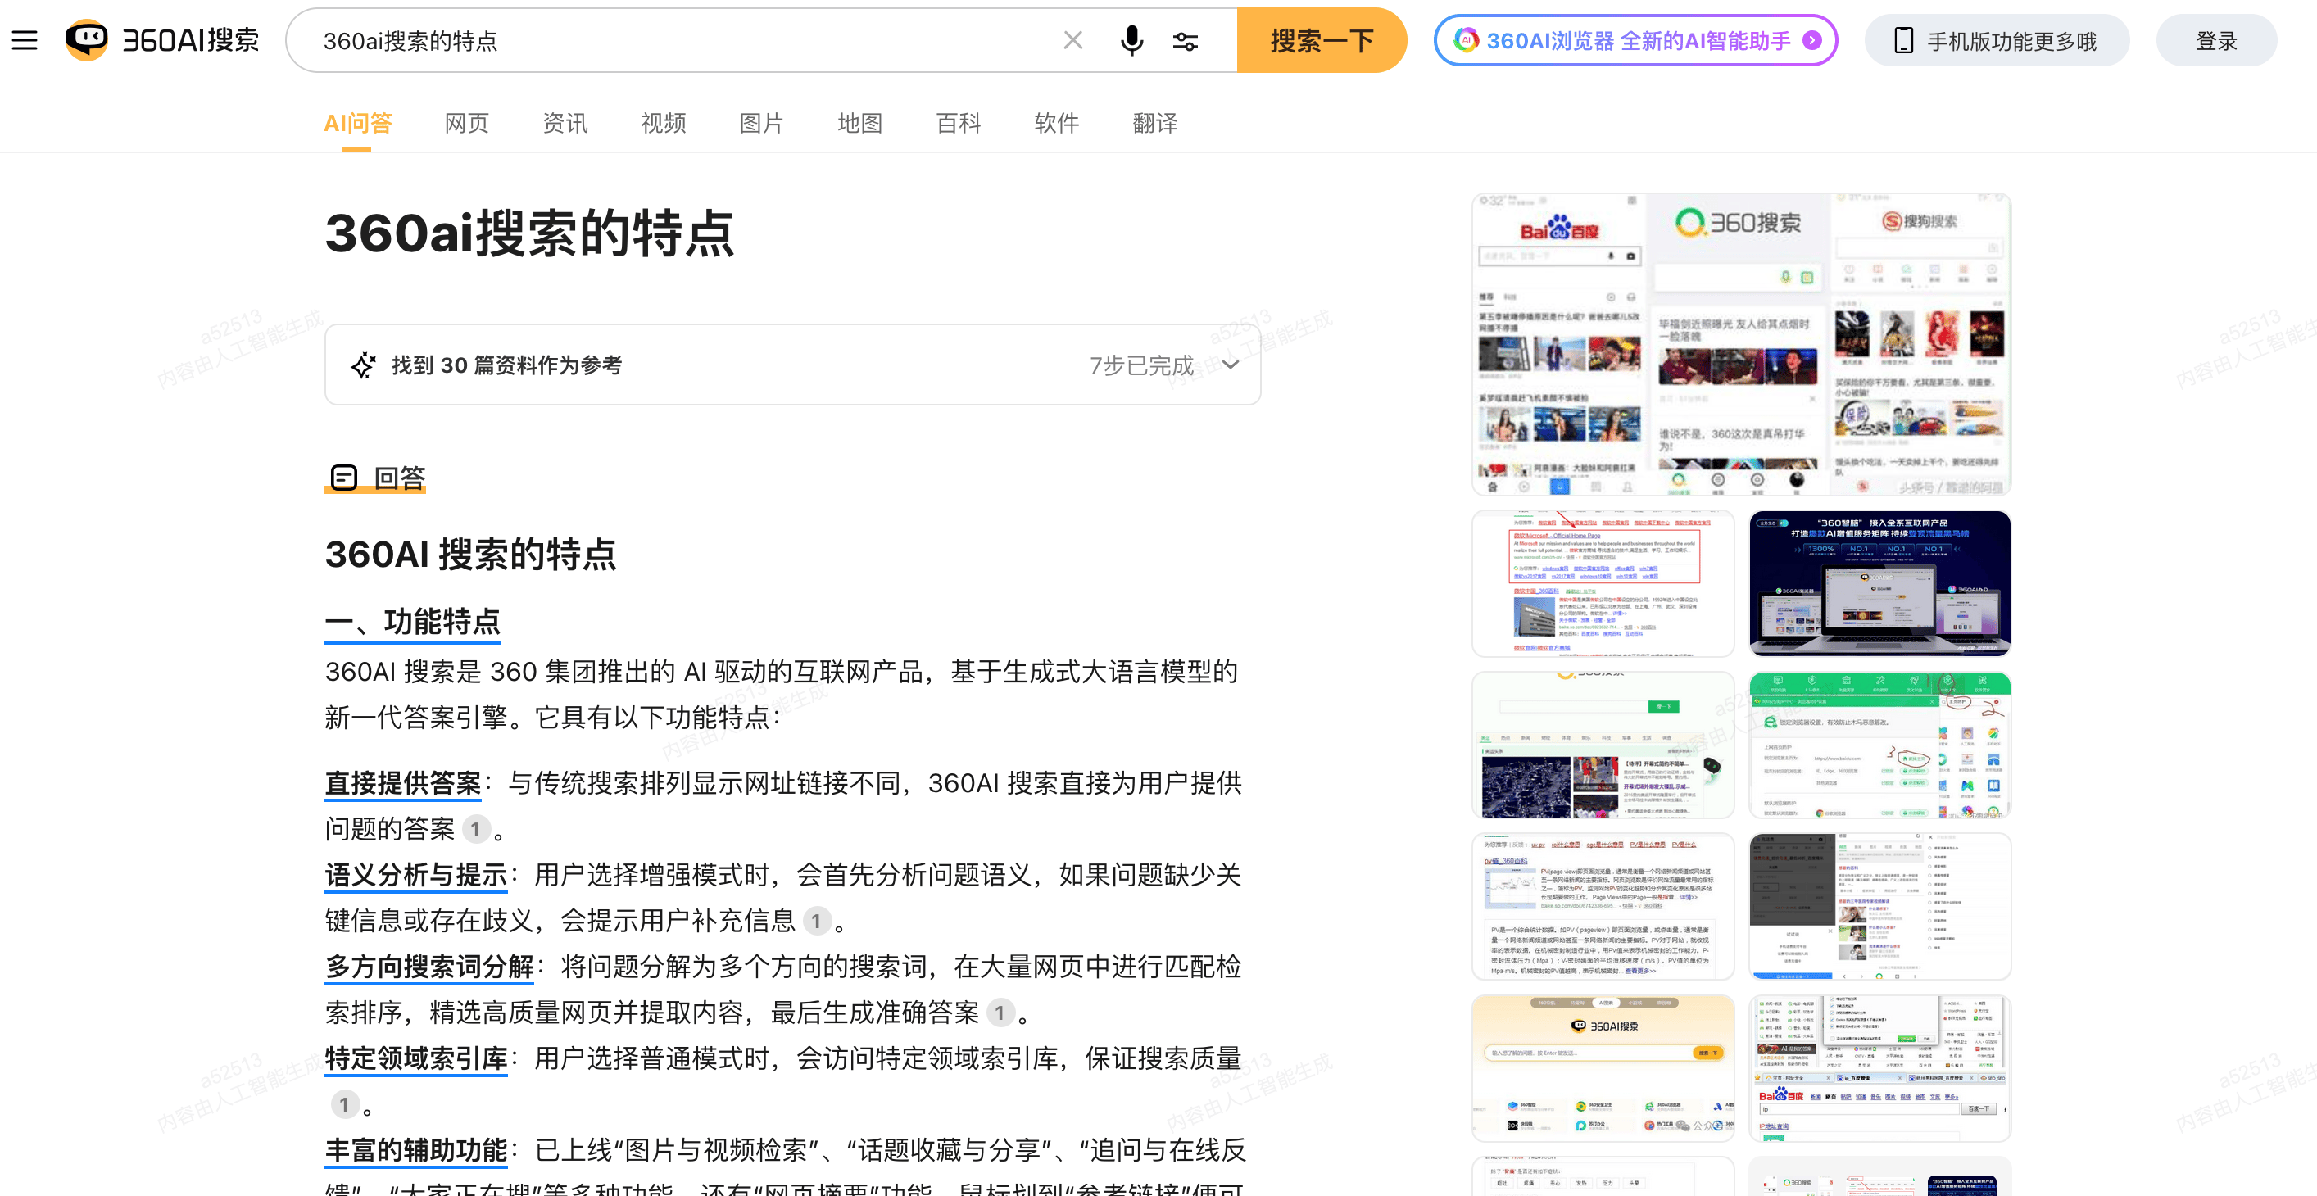The width and height of the screenshot is (2317, 1196).
Task: Clear search text with X icon
Action: [1072, 40]
